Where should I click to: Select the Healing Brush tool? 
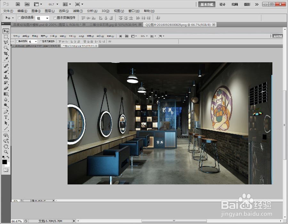pos(6,66)
